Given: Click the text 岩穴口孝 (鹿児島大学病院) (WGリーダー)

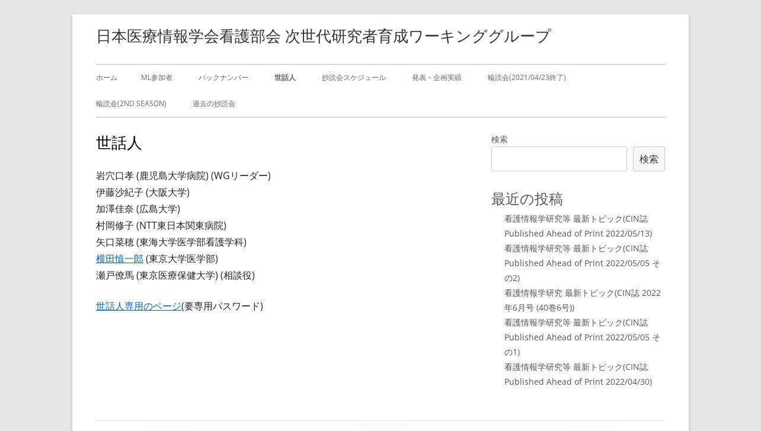Looking at the screenshot, I should pos(183,176).
